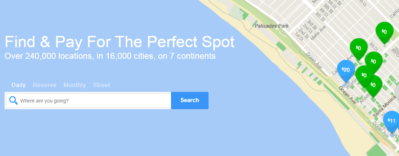Click the "Find & Pay For The Perfect Spot" heading

[x=120, y=42]
